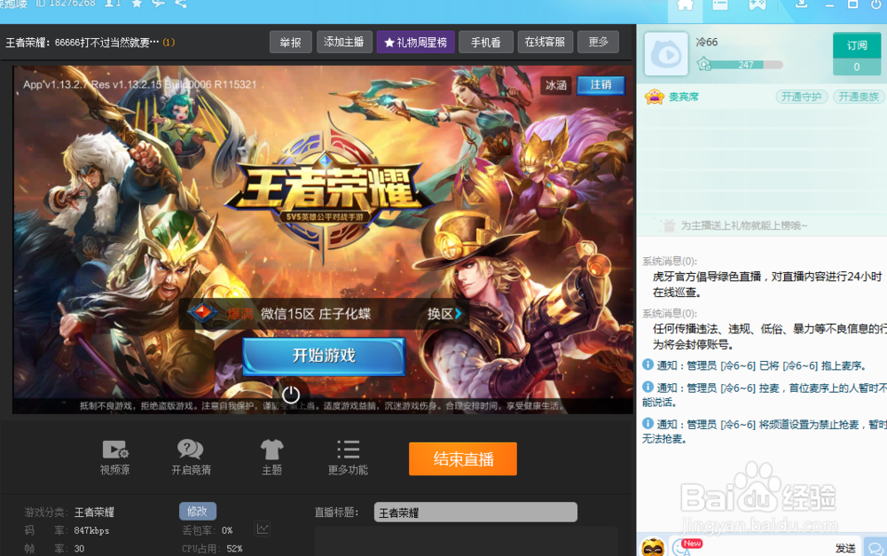Click the power icon below 开始游戏
The width and height of the screenshot is (887, 556).
[291, 395]
